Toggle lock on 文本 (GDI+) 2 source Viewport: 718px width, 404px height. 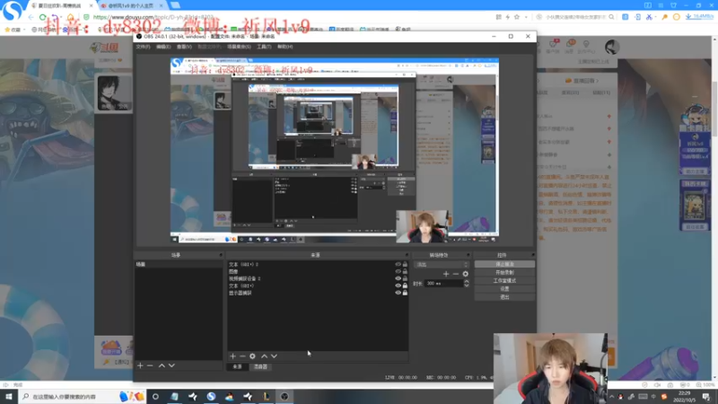point(405,264)
